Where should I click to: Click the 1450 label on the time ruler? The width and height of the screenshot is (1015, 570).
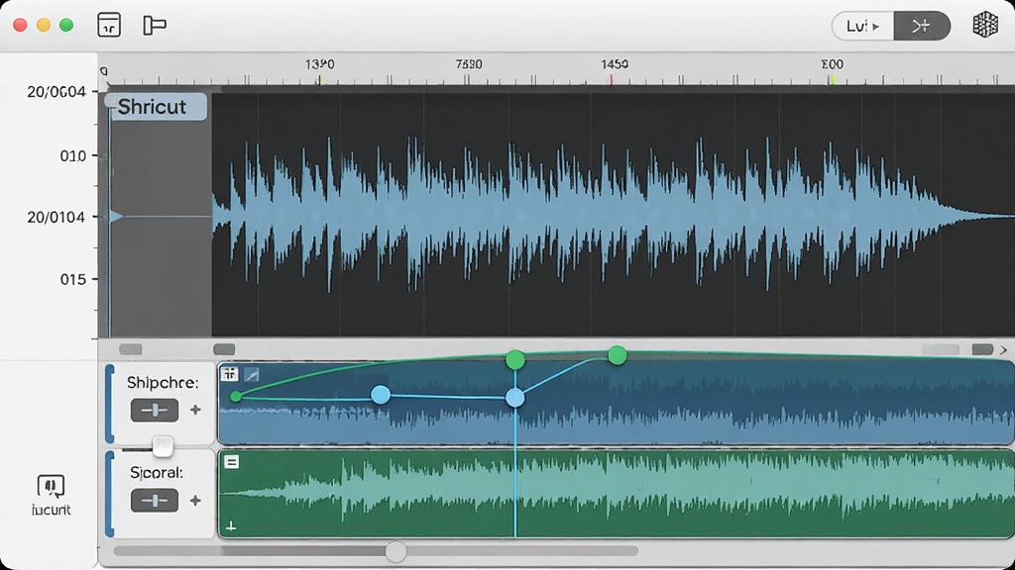point(615,64)
